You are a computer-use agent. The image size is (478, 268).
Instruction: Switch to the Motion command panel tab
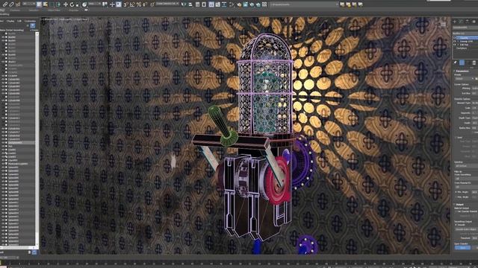[474, 22]
